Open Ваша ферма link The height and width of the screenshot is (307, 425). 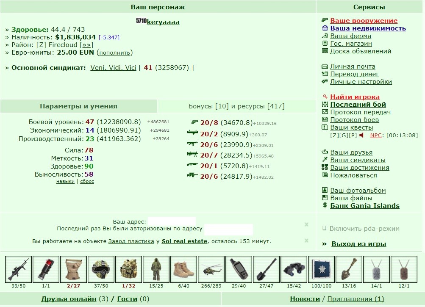(350, 36)
